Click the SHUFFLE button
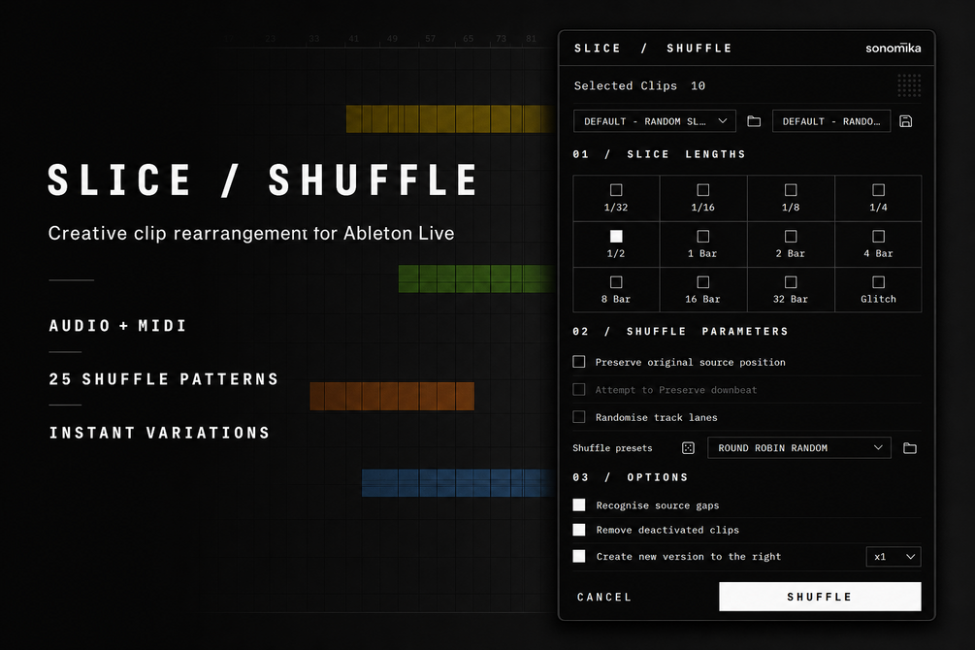 (x=820, y=597)
